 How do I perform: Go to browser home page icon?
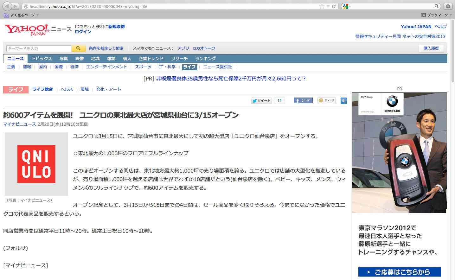pyautogui.click(x=448, y=6)
